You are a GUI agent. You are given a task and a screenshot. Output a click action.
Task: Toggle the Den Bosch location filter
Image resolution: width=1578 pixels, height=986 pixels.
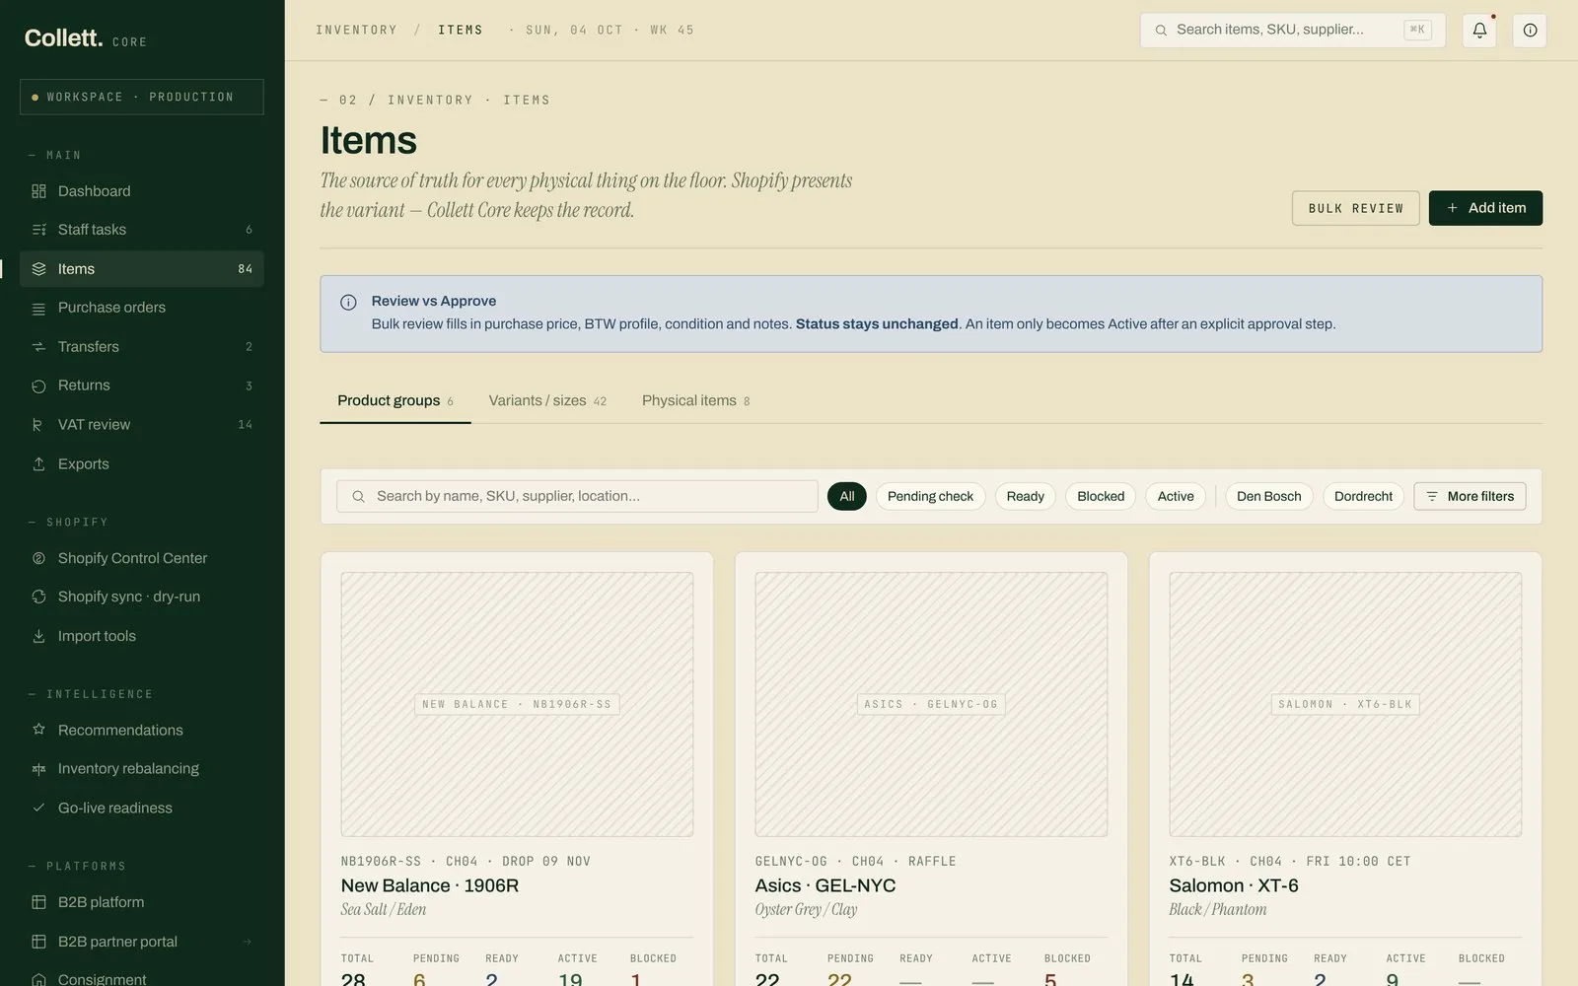(1268, 496)
